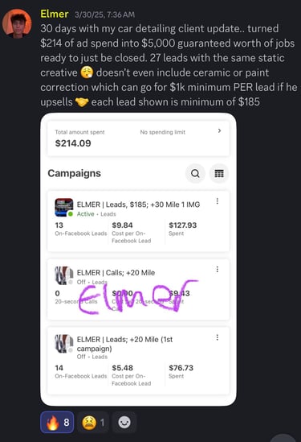Click the Campaigns section heading
This screenshot has height=442, width=301.
tap(74, 173)
